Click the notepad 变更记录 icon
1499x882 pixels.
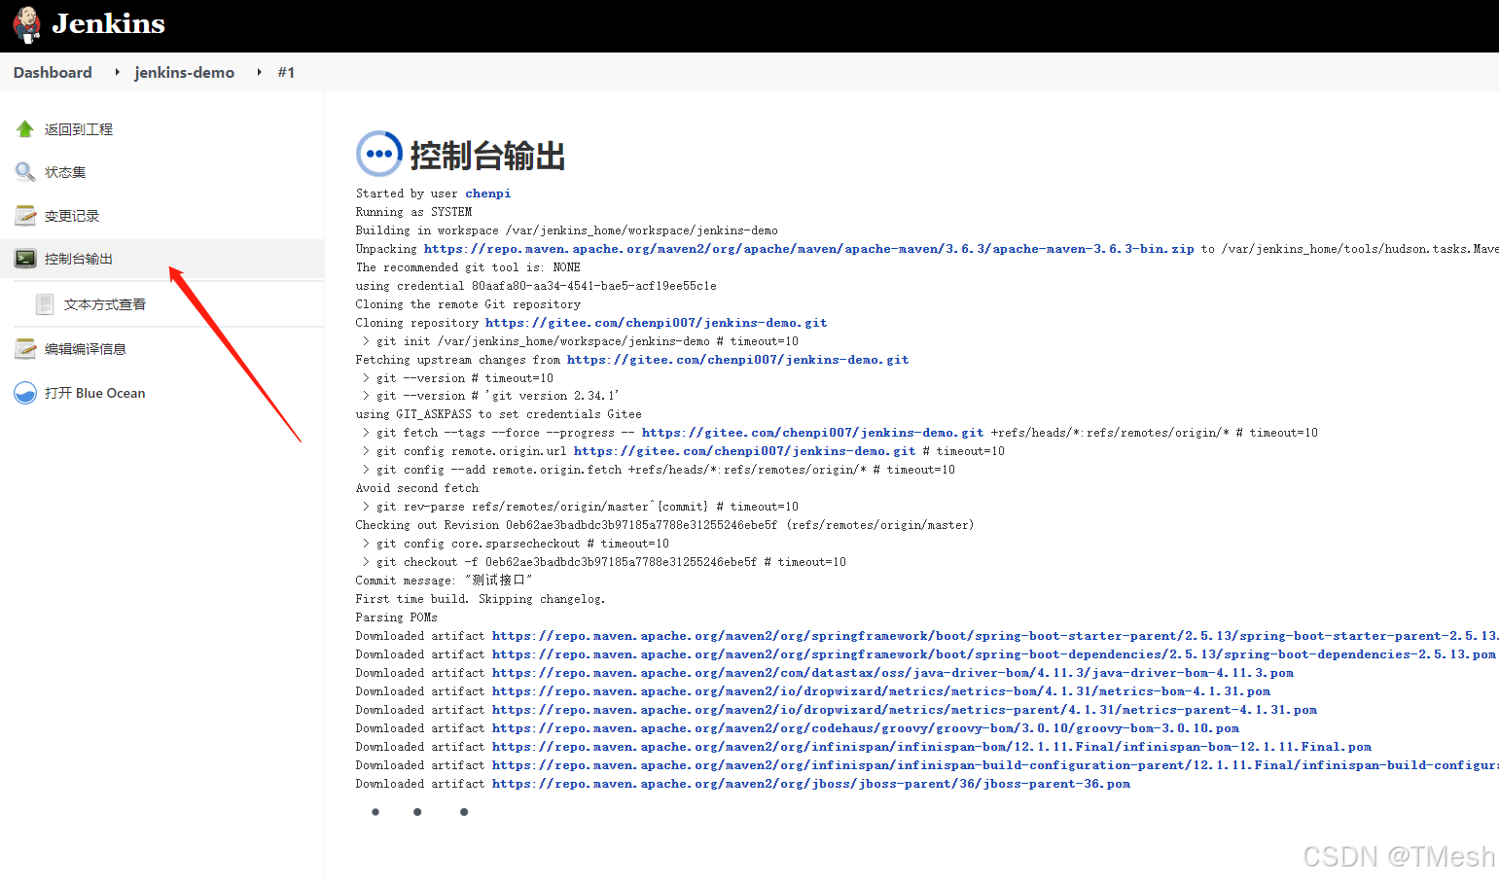(25, 215)
